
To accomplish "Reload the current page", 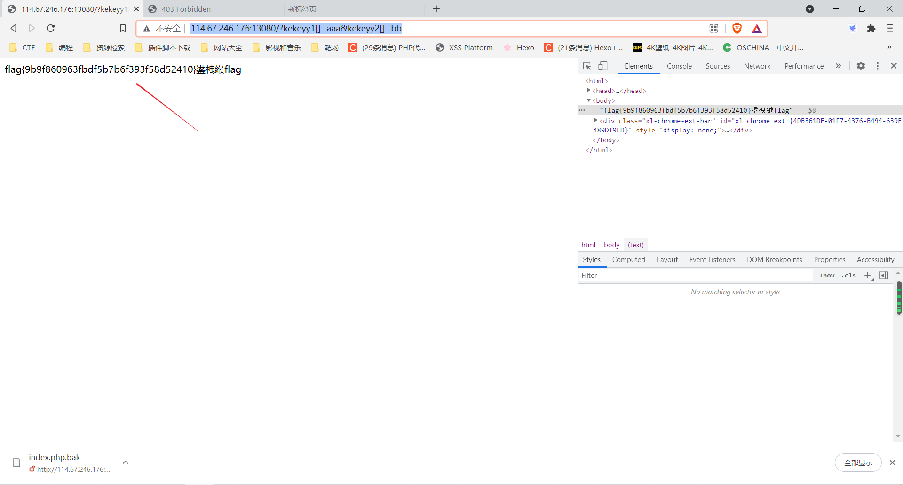I will click(51, 28).
